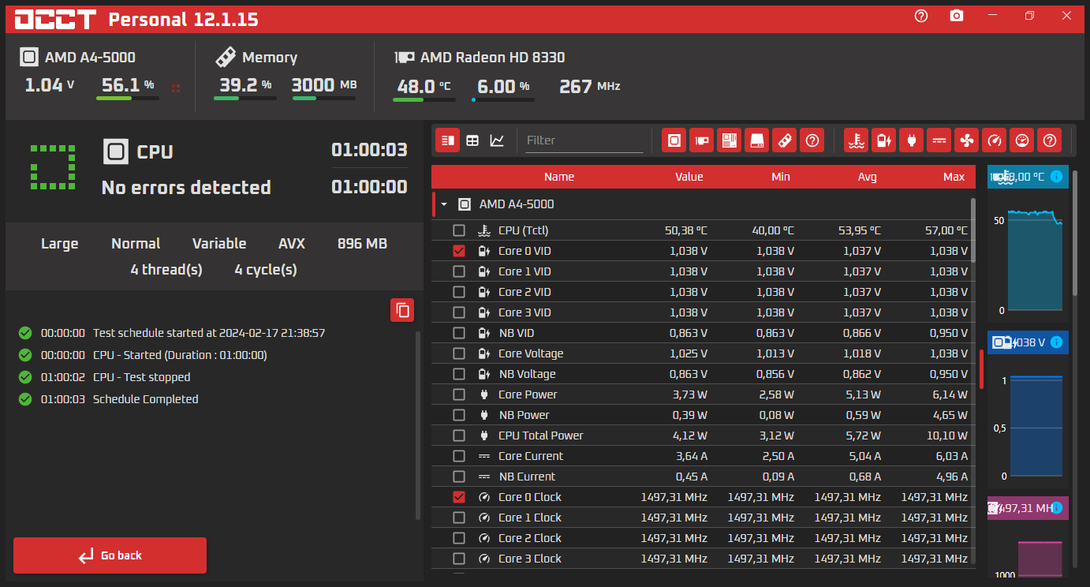
Task: Switch to graph view mode
Action: pyautogui.click(x=497, y=140)
